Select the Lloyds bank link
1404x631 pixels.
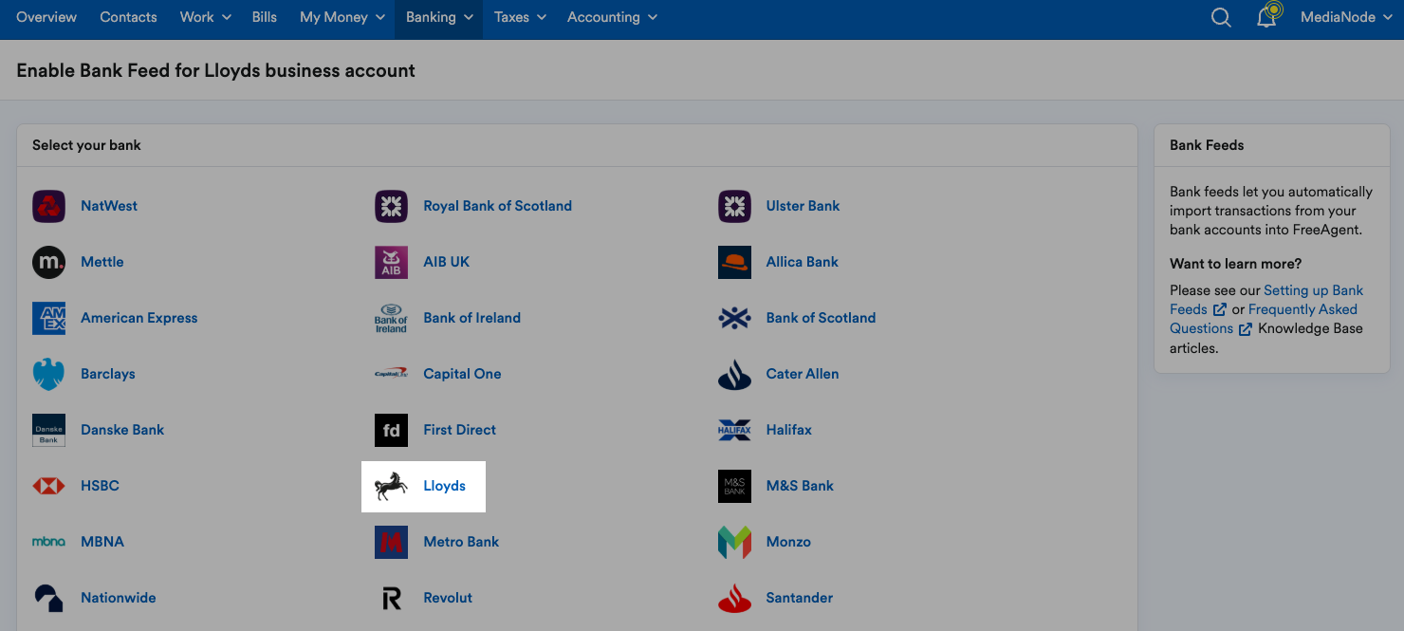(x=445, y=486)
